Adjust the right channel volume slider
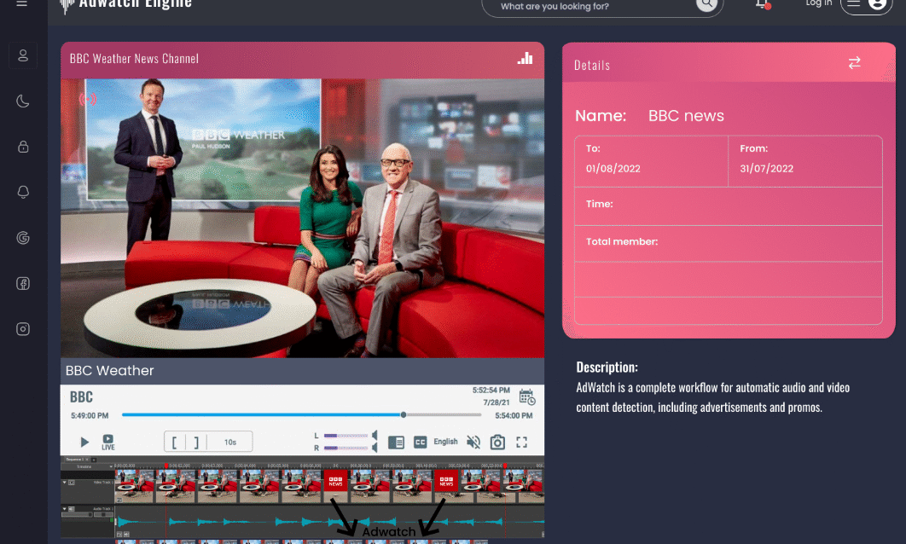 346,449
